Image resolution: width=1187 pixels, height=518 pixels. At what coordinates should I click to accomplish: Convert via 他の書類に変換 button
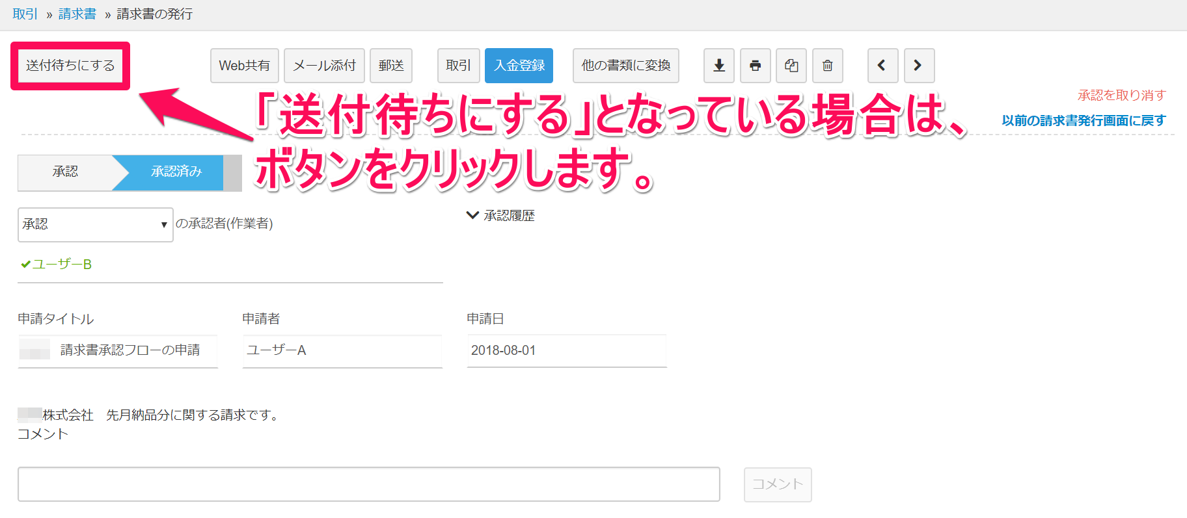coord(626,66)
